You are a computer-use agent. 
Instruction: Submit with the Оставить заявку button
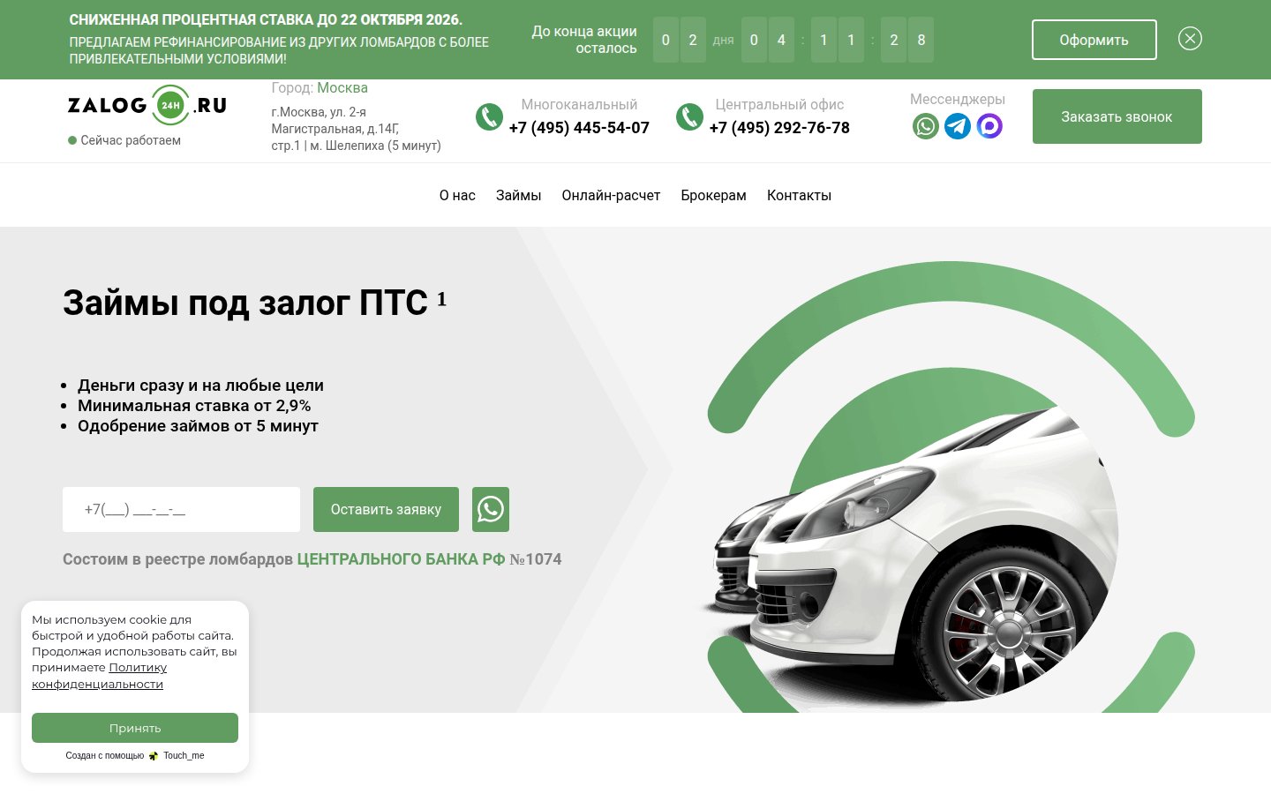point(386,509)
